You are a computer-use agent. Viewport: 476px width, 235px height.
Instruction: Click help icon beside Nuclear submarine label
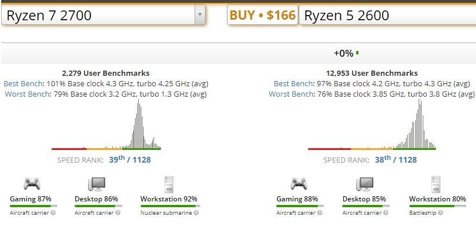point(196,213)
